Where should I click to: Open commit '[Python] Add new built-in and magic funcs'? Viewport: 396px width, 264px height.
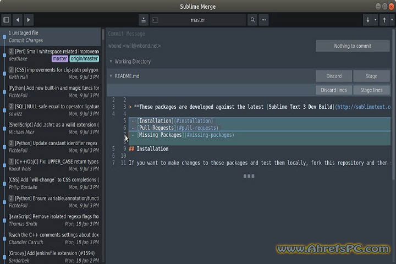tap(51, 91)
